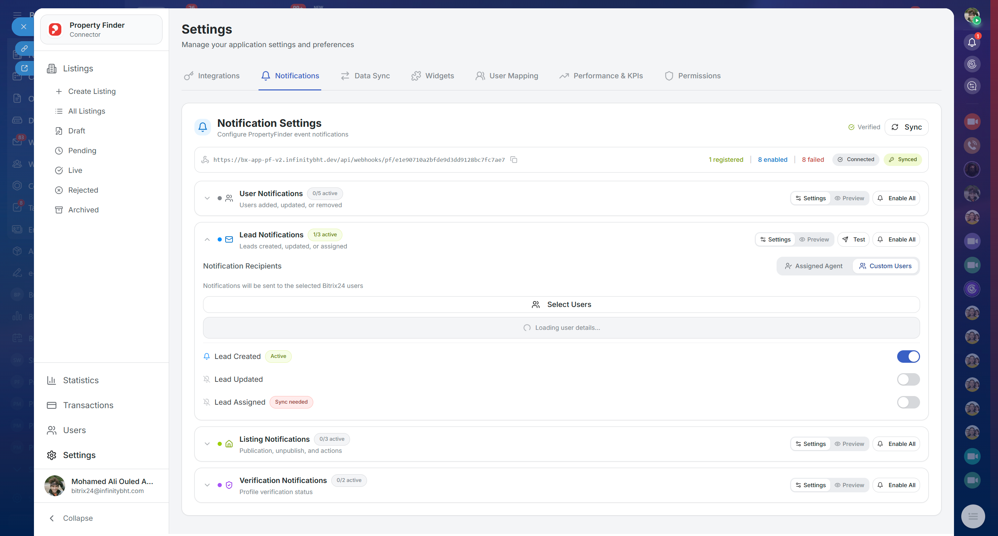Click Test button for Lead Notifications
Image resolution: width=998 pixels, height=536 pixels.
(853, 239)
